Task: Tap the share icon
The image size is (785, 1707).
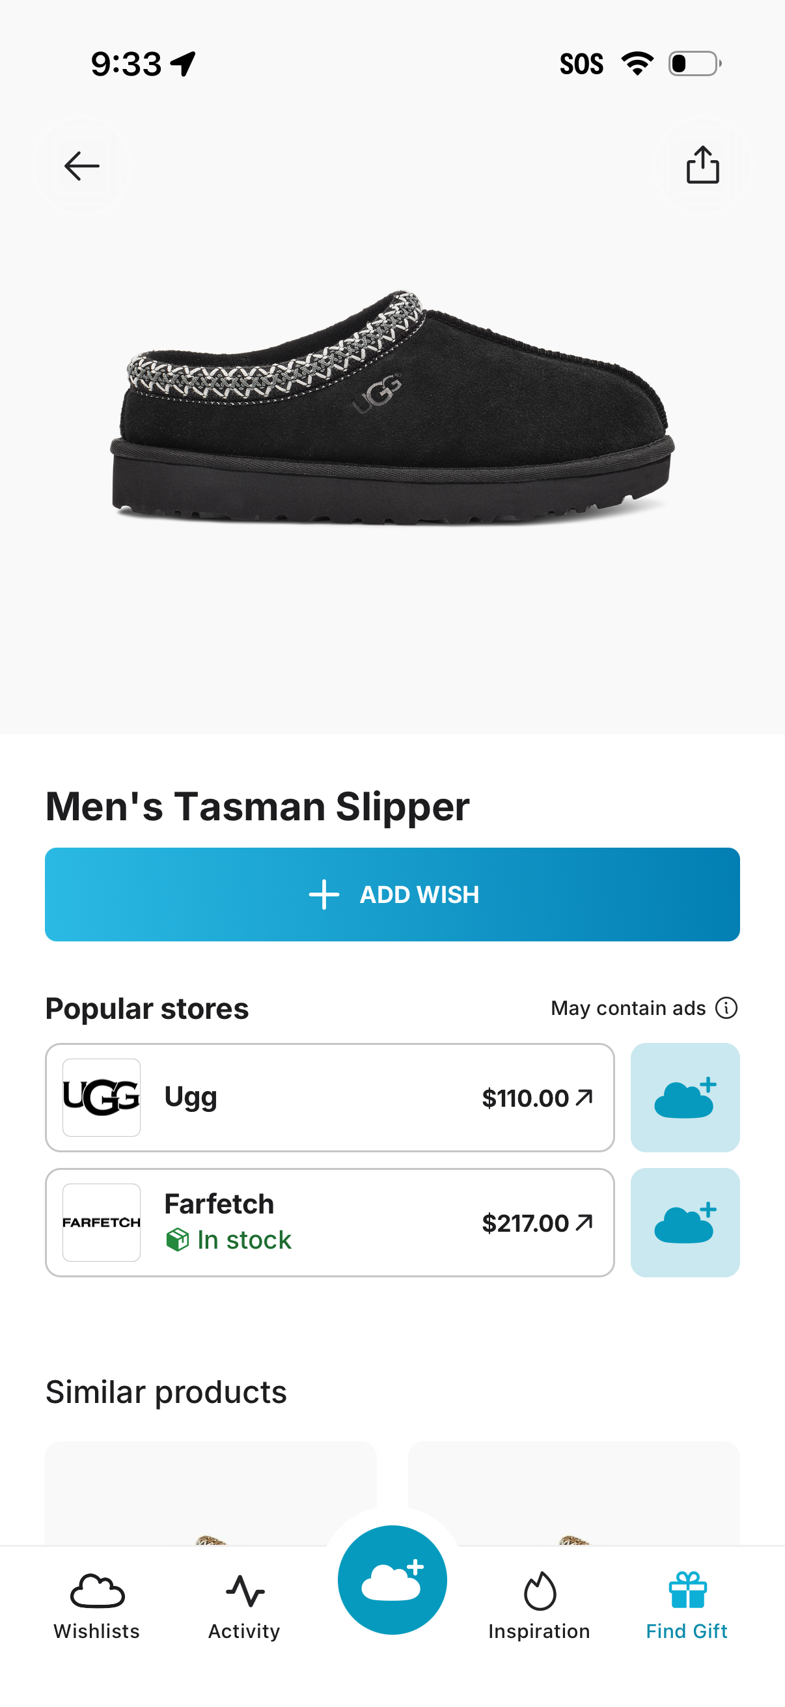Action: click(702, 165)
